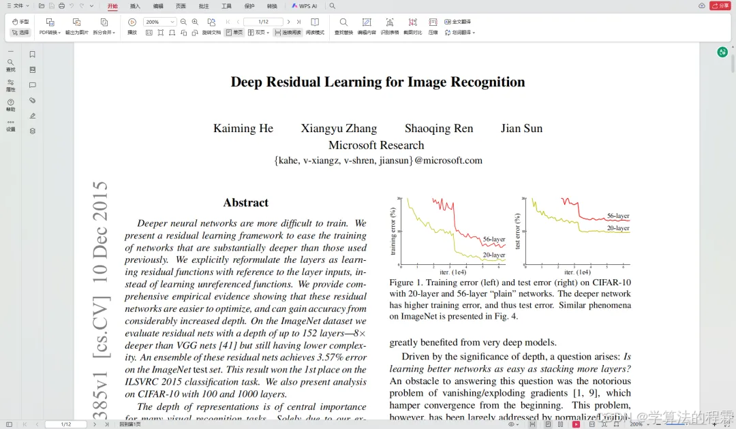Click the search magnifier in tab bar

333,6
